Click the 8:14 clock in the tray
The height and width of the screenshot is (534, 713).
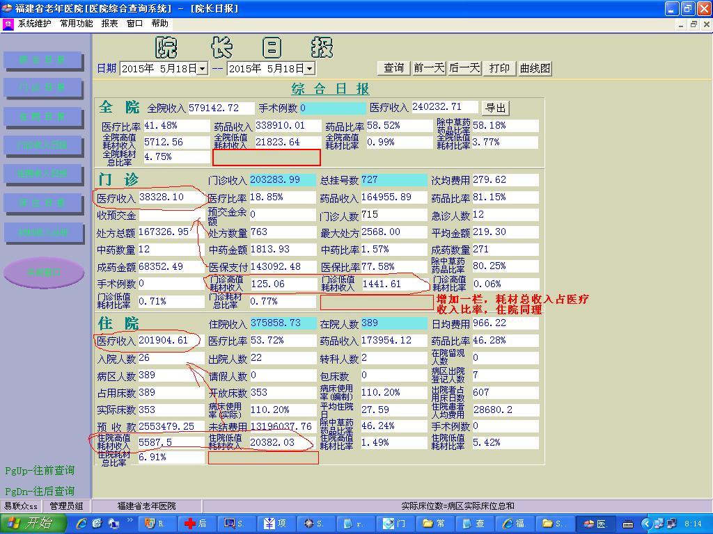coord(693,524)
